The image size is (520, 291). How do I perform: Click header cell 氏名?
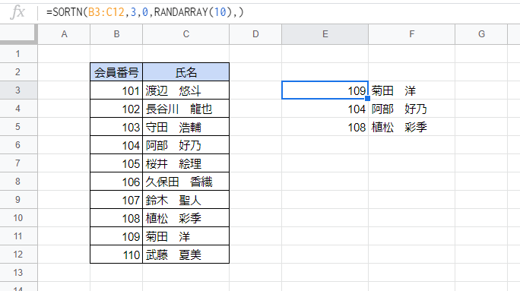click(x=186, y=72)
